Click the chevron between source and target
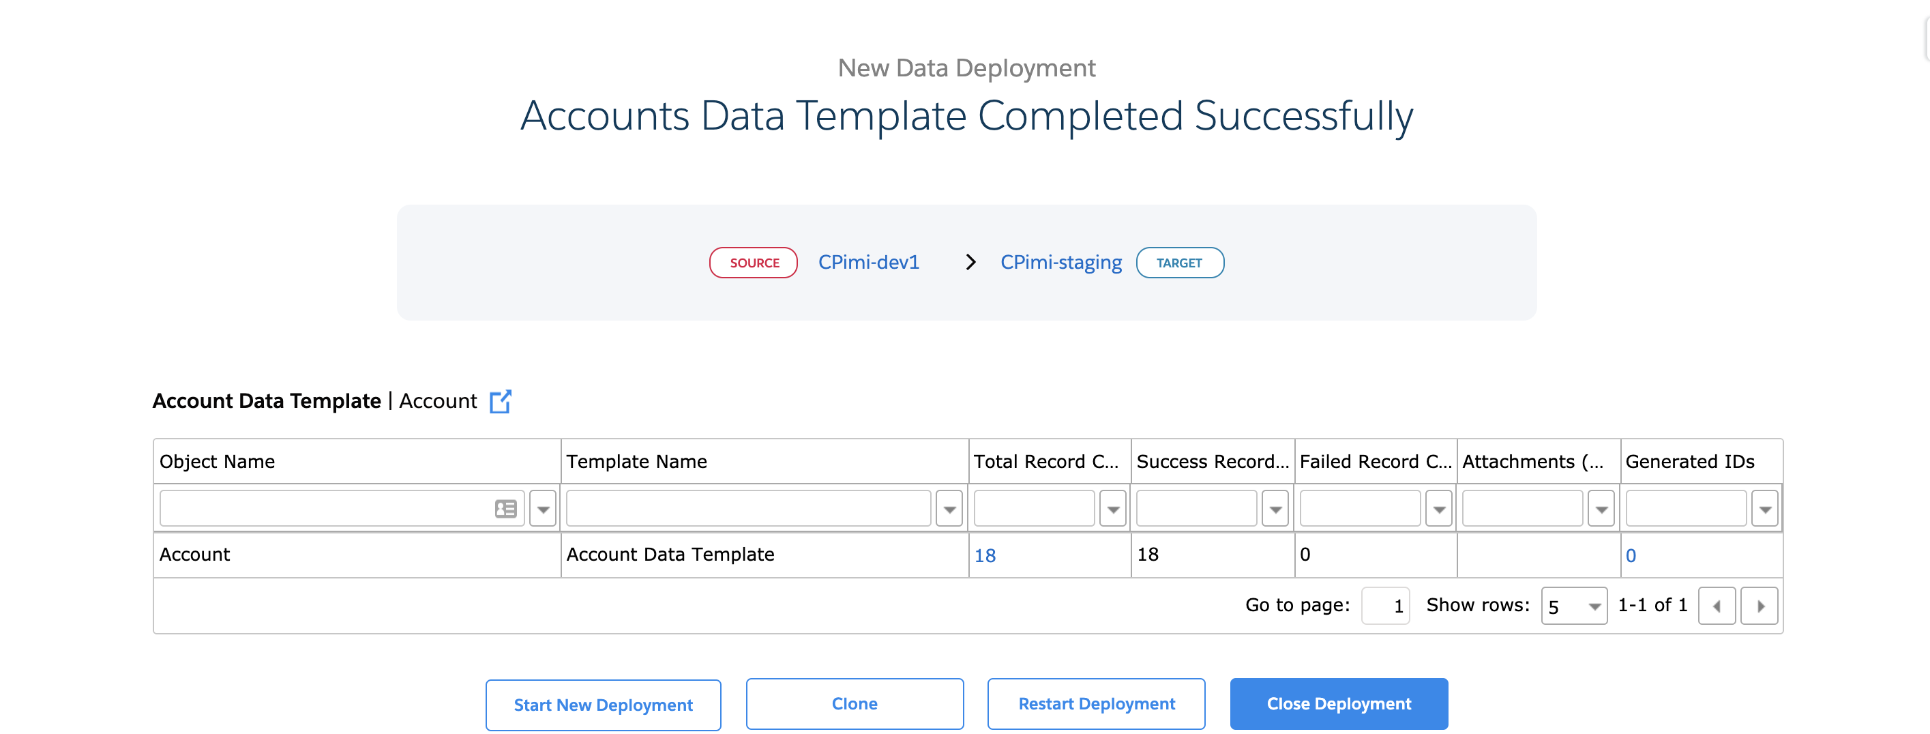 pyautogui.click(x=970, y=263)
